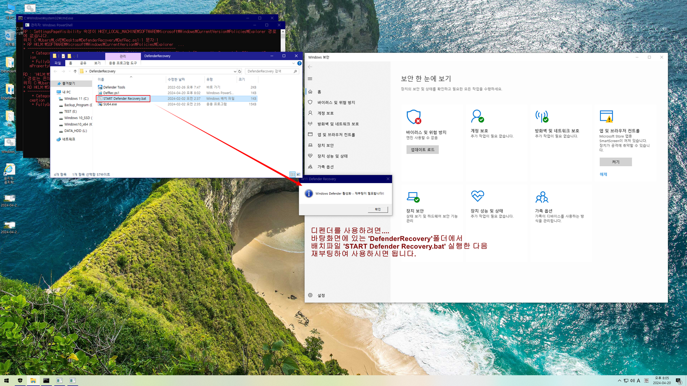The height and width of the screenshot is (386, 687).
Task: Open Windows 11 (C:) drive in navigation pane
Action: click(x=76, y=99)
